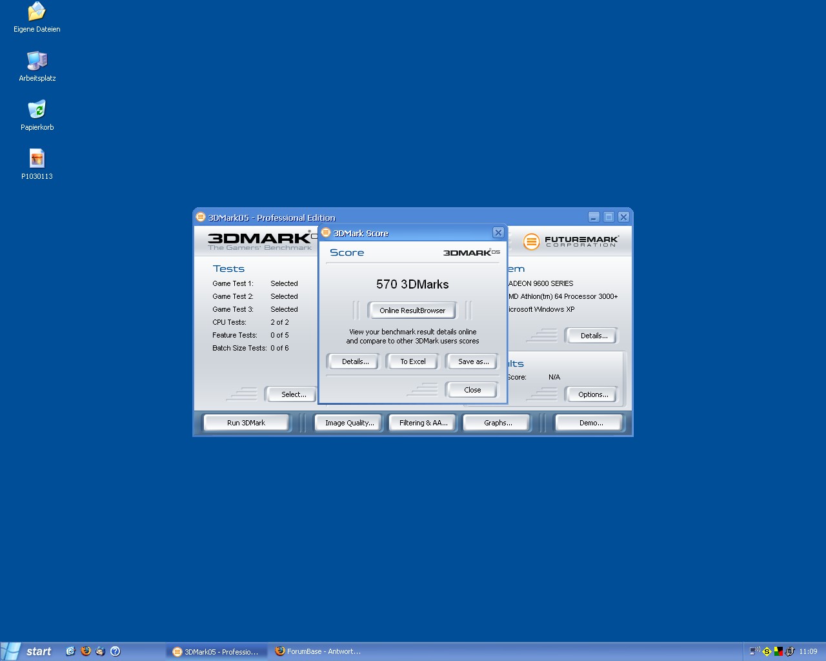The width and height of the screenshot is (826, 661).
Task: Minimize the 3DMark05 main window
Action: pos(594,217)
